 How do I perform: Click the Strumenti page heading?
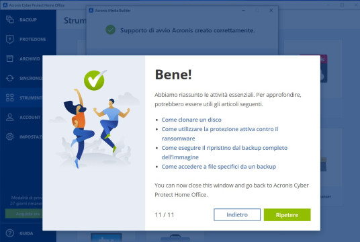pyautogui.click(x=75, y=20)
